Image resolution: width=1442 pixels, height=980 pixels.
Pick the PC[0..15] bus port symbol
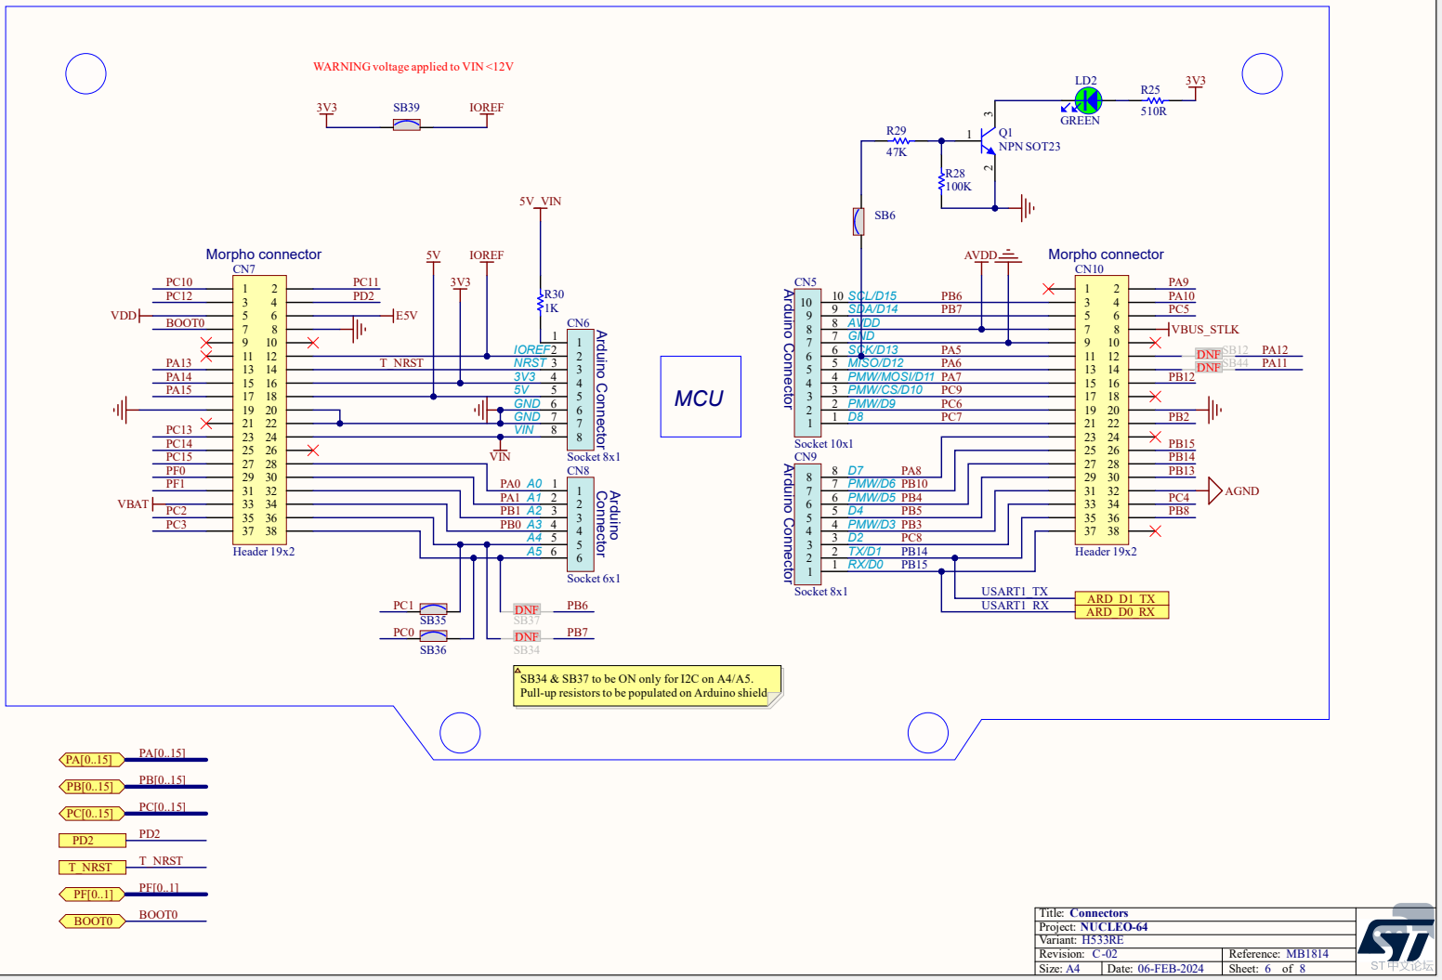[x=92, y=814]
